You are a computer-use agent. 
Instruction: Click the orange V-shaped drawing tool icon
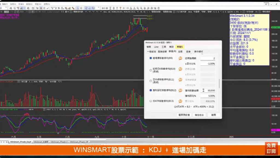[x=56, y=8]
